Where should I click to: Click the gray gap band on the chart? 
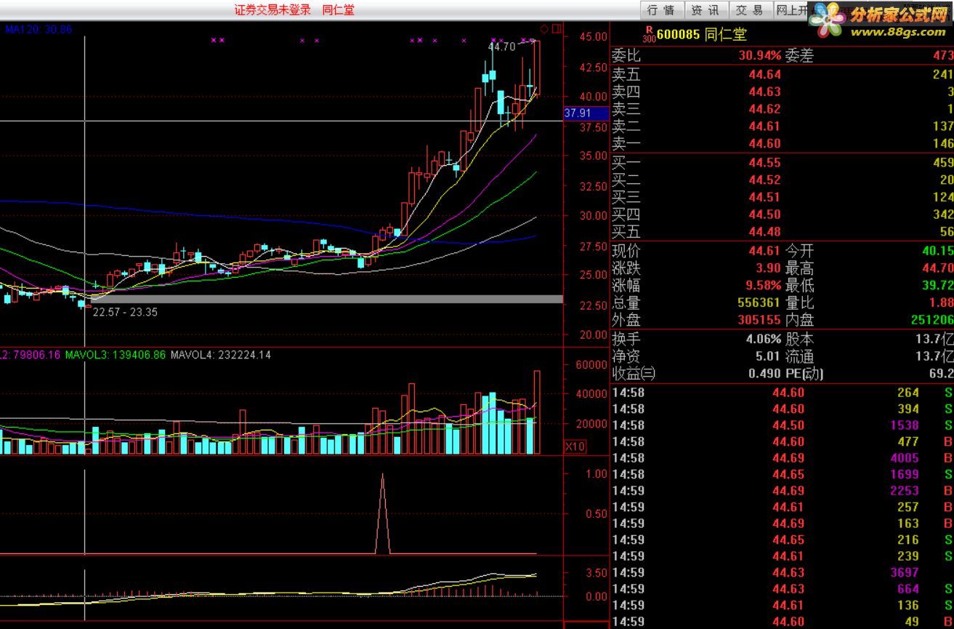click(326, 299)
